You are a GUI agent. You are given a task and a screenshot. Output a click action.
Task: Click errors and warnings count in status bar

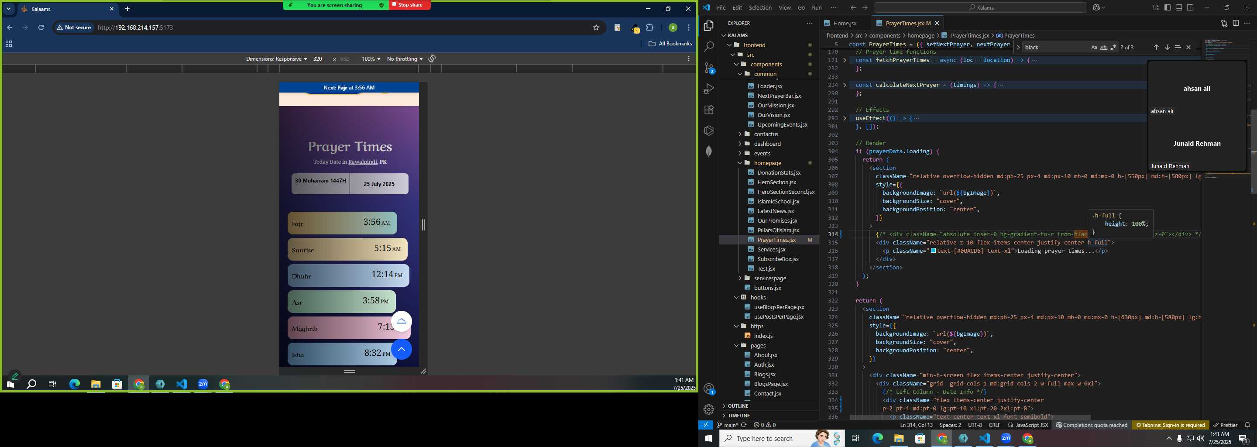coord(765,425)
